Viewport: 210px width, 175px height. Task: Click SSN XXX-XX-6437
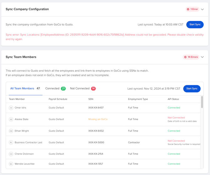point(96,108)
